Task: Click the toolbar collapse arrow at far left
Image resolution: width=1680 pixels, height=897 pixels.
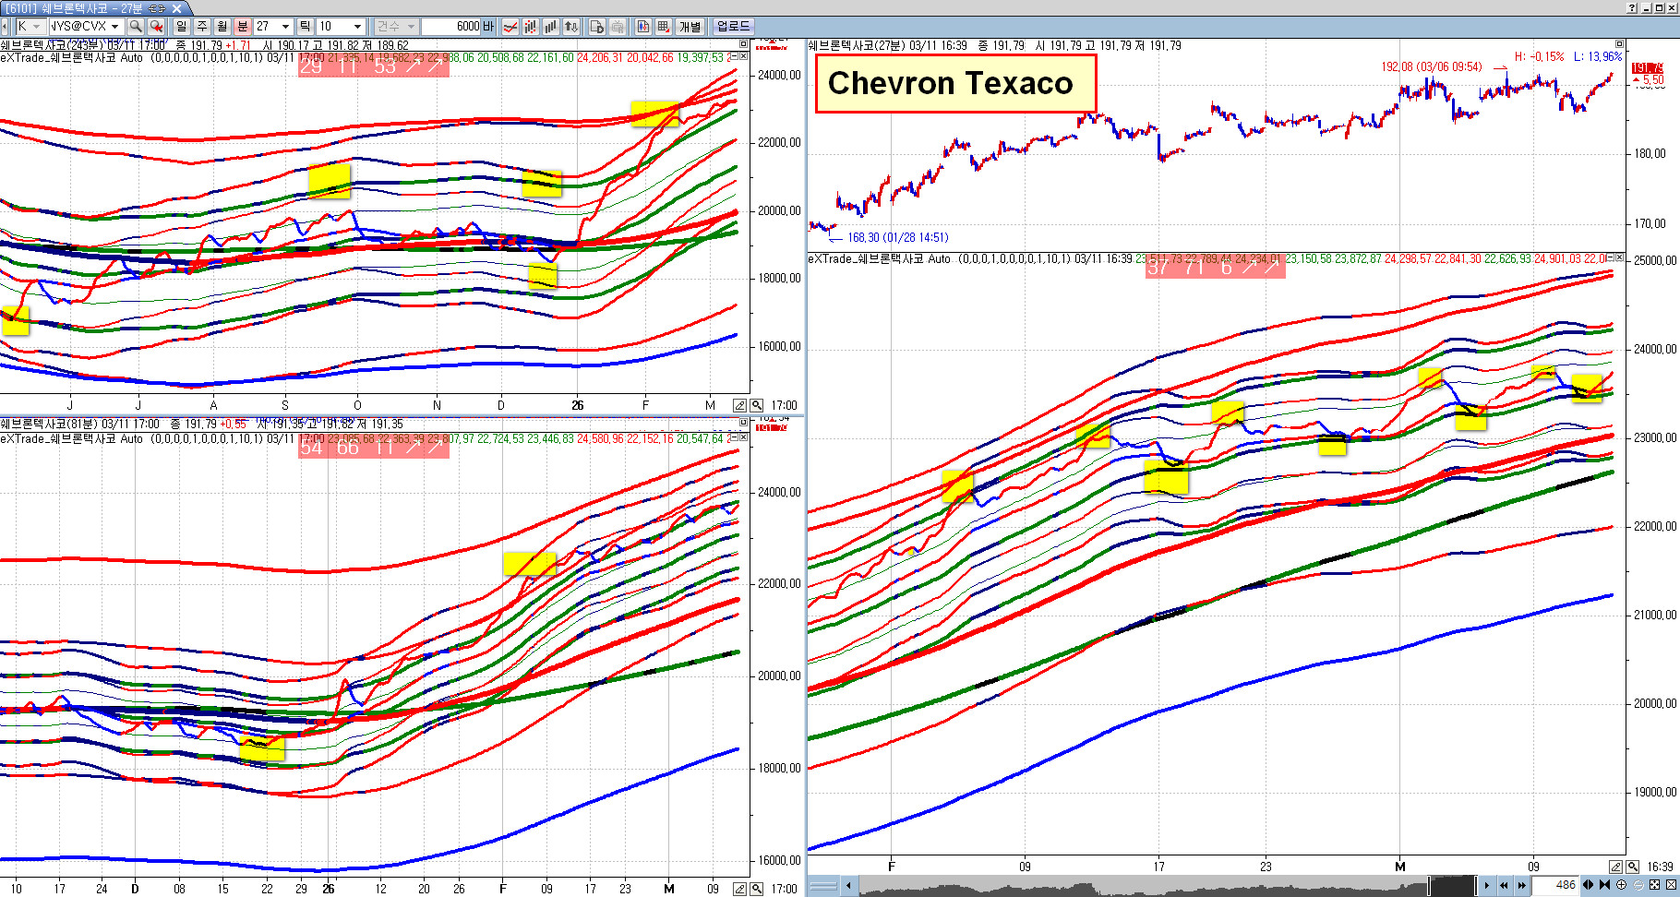Action: [5, 27]
